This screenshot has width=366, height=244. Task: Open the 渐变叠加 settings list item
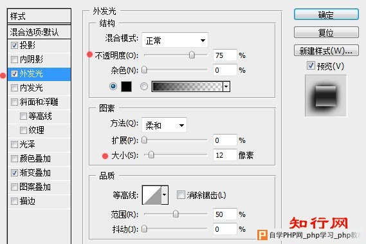pos(39,173)
